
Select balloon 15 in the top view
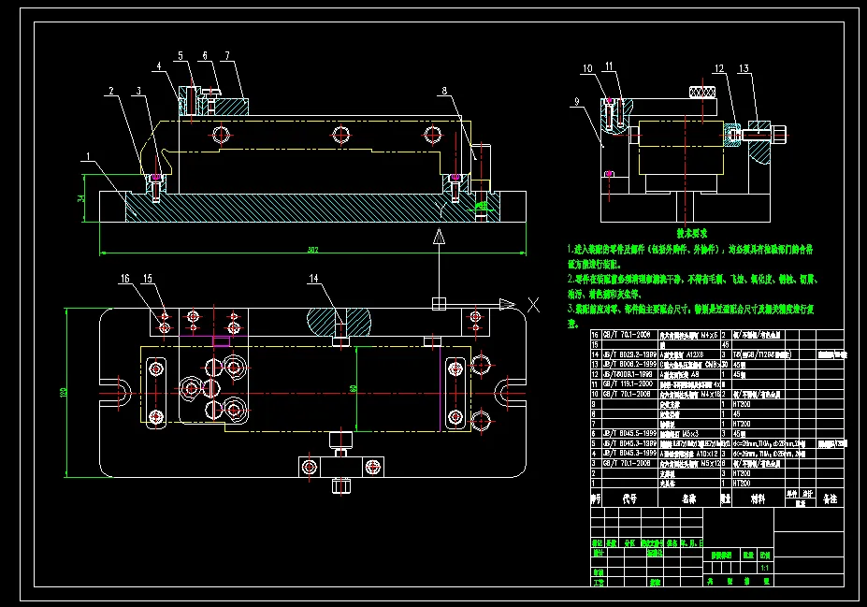(x=148, y=279)
